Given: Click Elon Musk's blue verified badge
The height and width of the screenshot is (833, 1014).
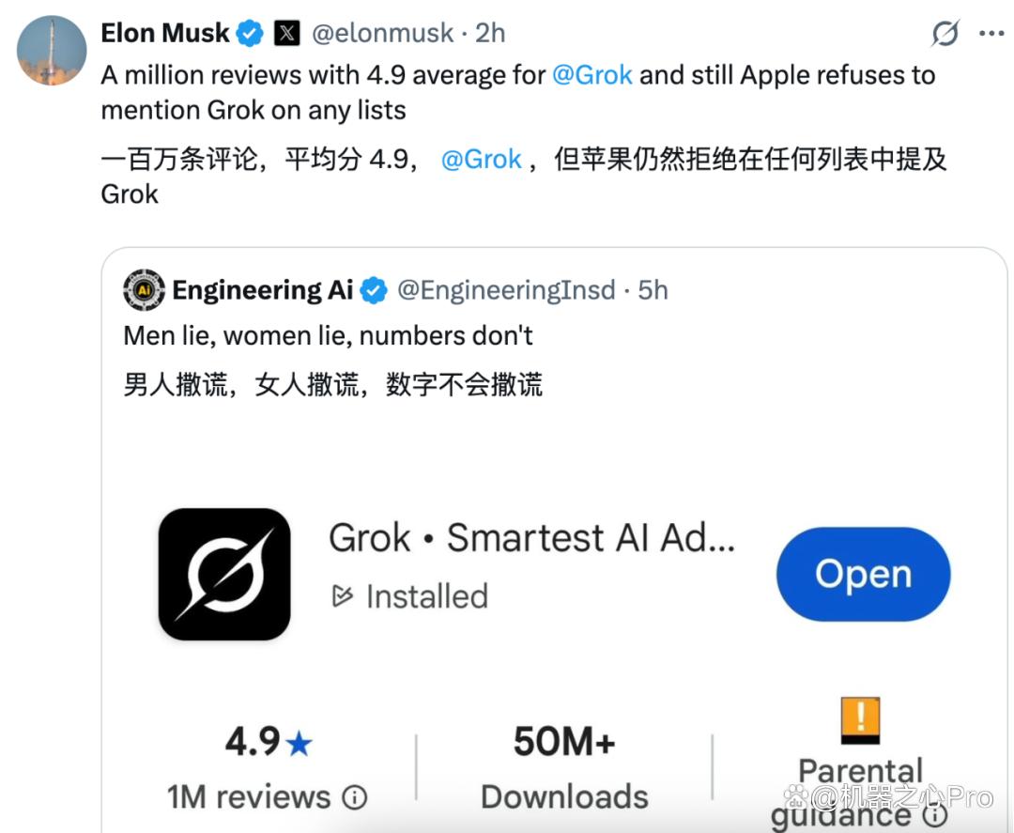Looking at the screenshot, I should coord(250,33).
